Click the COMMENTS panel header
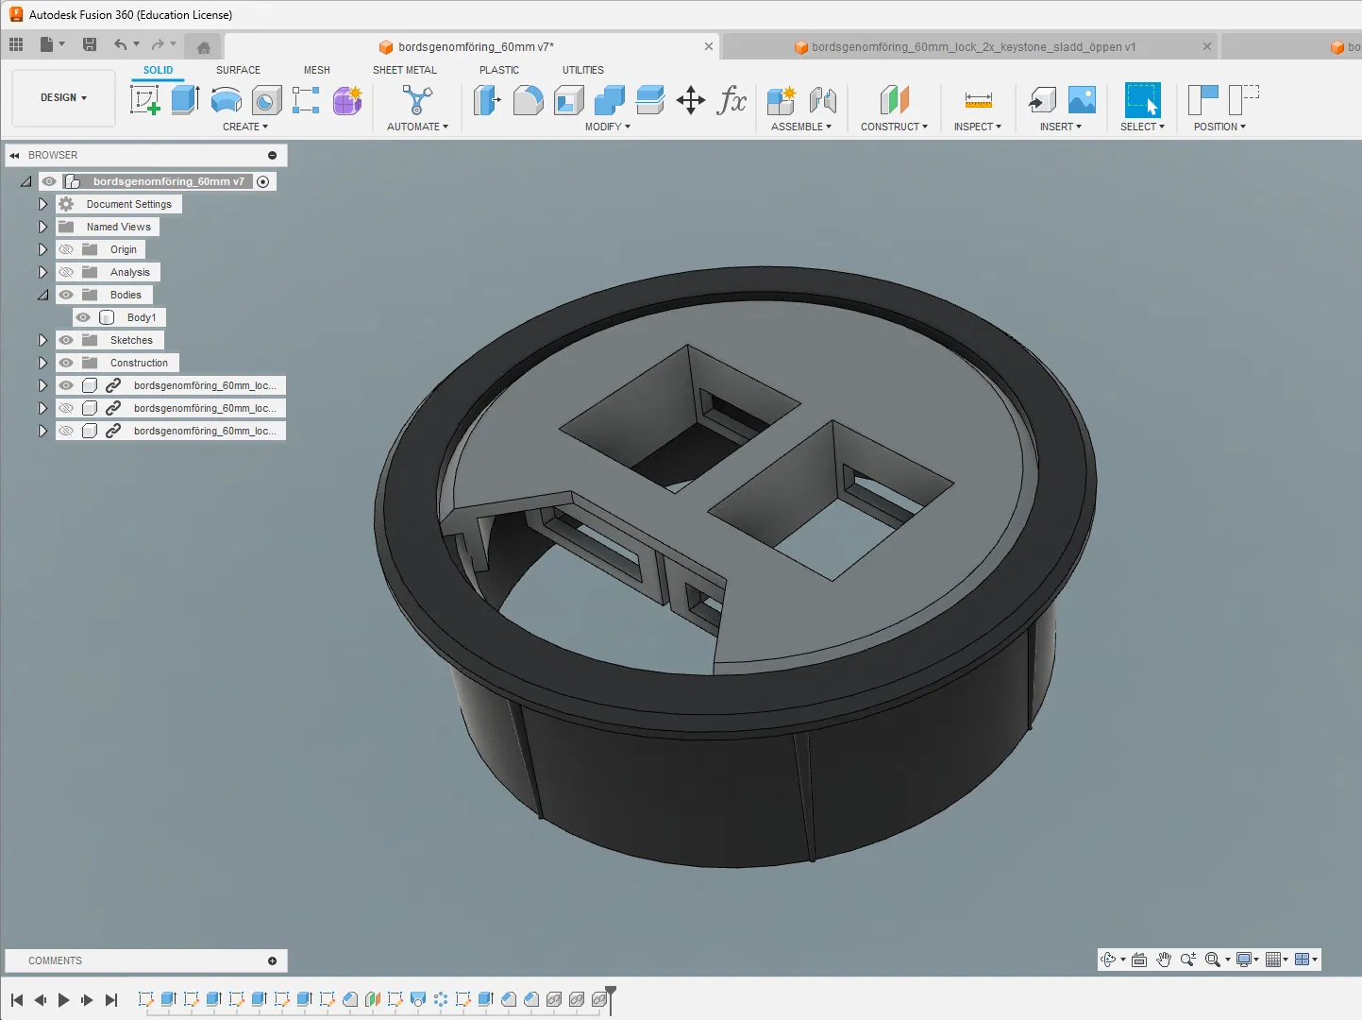The image size is (1362, 1020). 146,960
